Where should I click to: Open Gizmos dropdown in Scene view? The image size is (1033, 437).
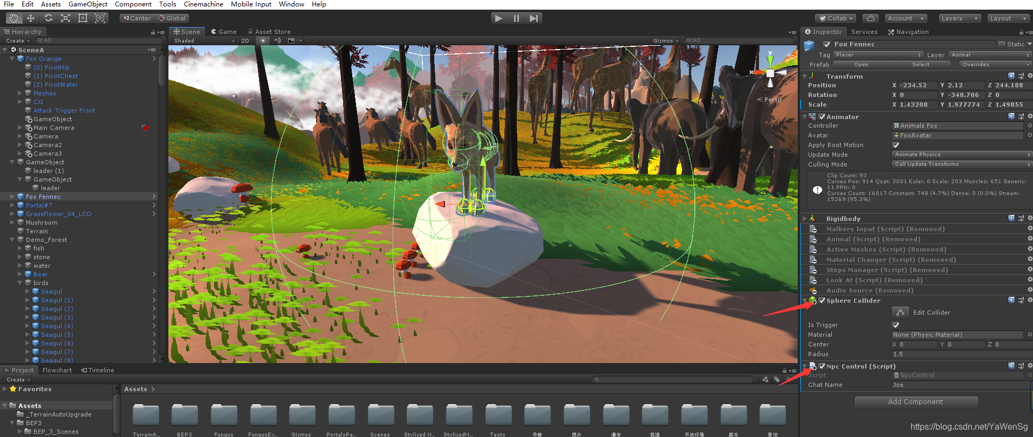(x=666, y=40)
